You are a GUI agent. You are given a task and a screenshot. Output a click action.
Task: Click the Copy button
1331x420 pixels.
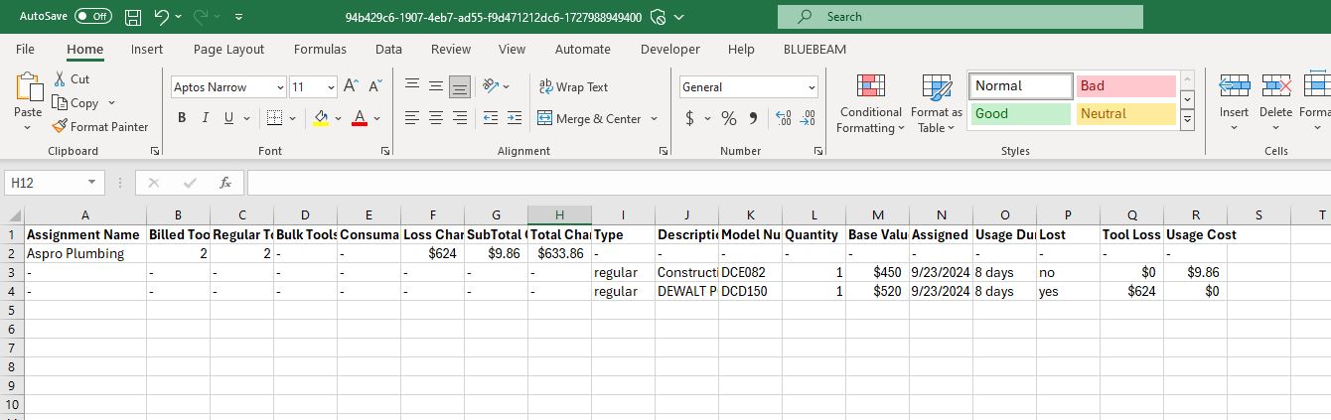(x=76, y=102)
